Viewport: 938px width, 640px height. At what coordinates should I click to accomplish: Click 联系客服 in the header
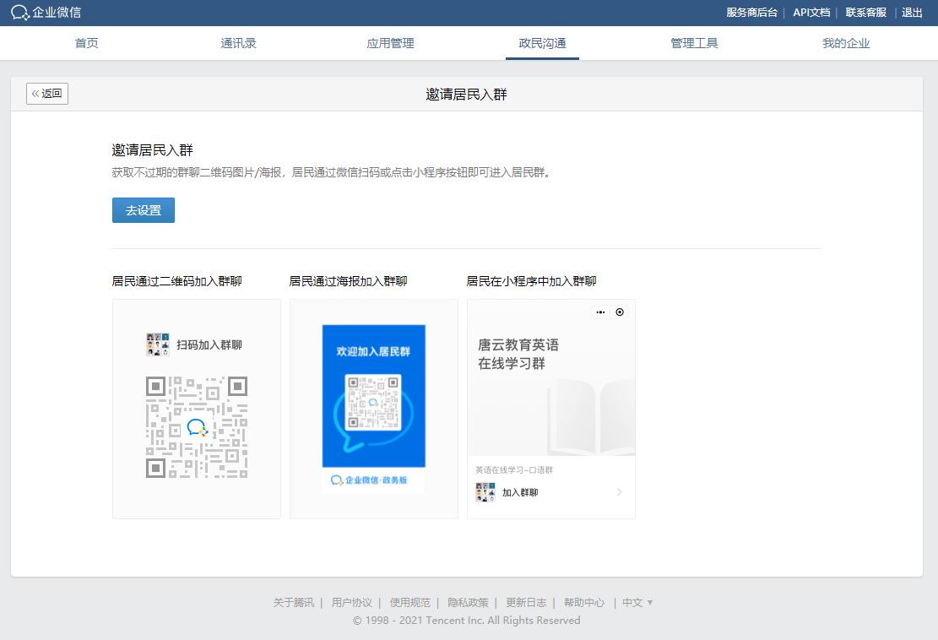tap(865, 13)
